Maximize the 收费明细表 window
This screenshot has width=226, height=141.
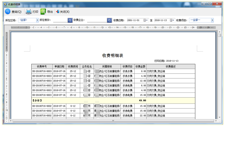209,4
